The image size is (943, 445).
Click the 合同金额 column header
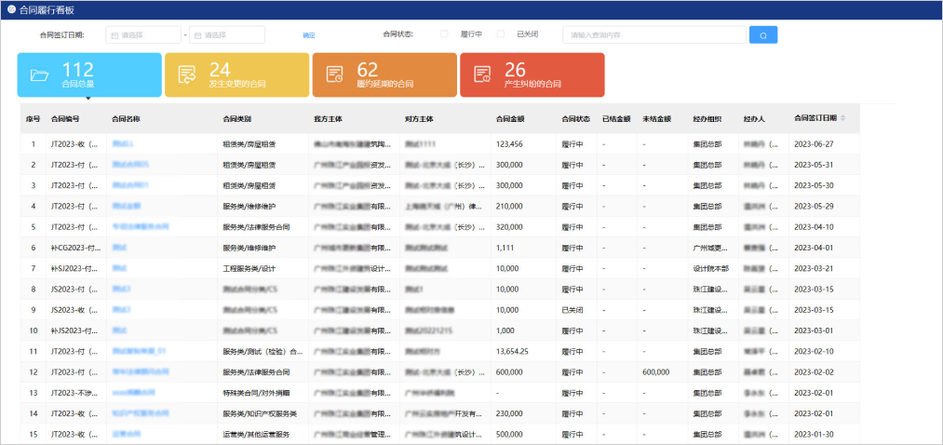click(510, 119)
